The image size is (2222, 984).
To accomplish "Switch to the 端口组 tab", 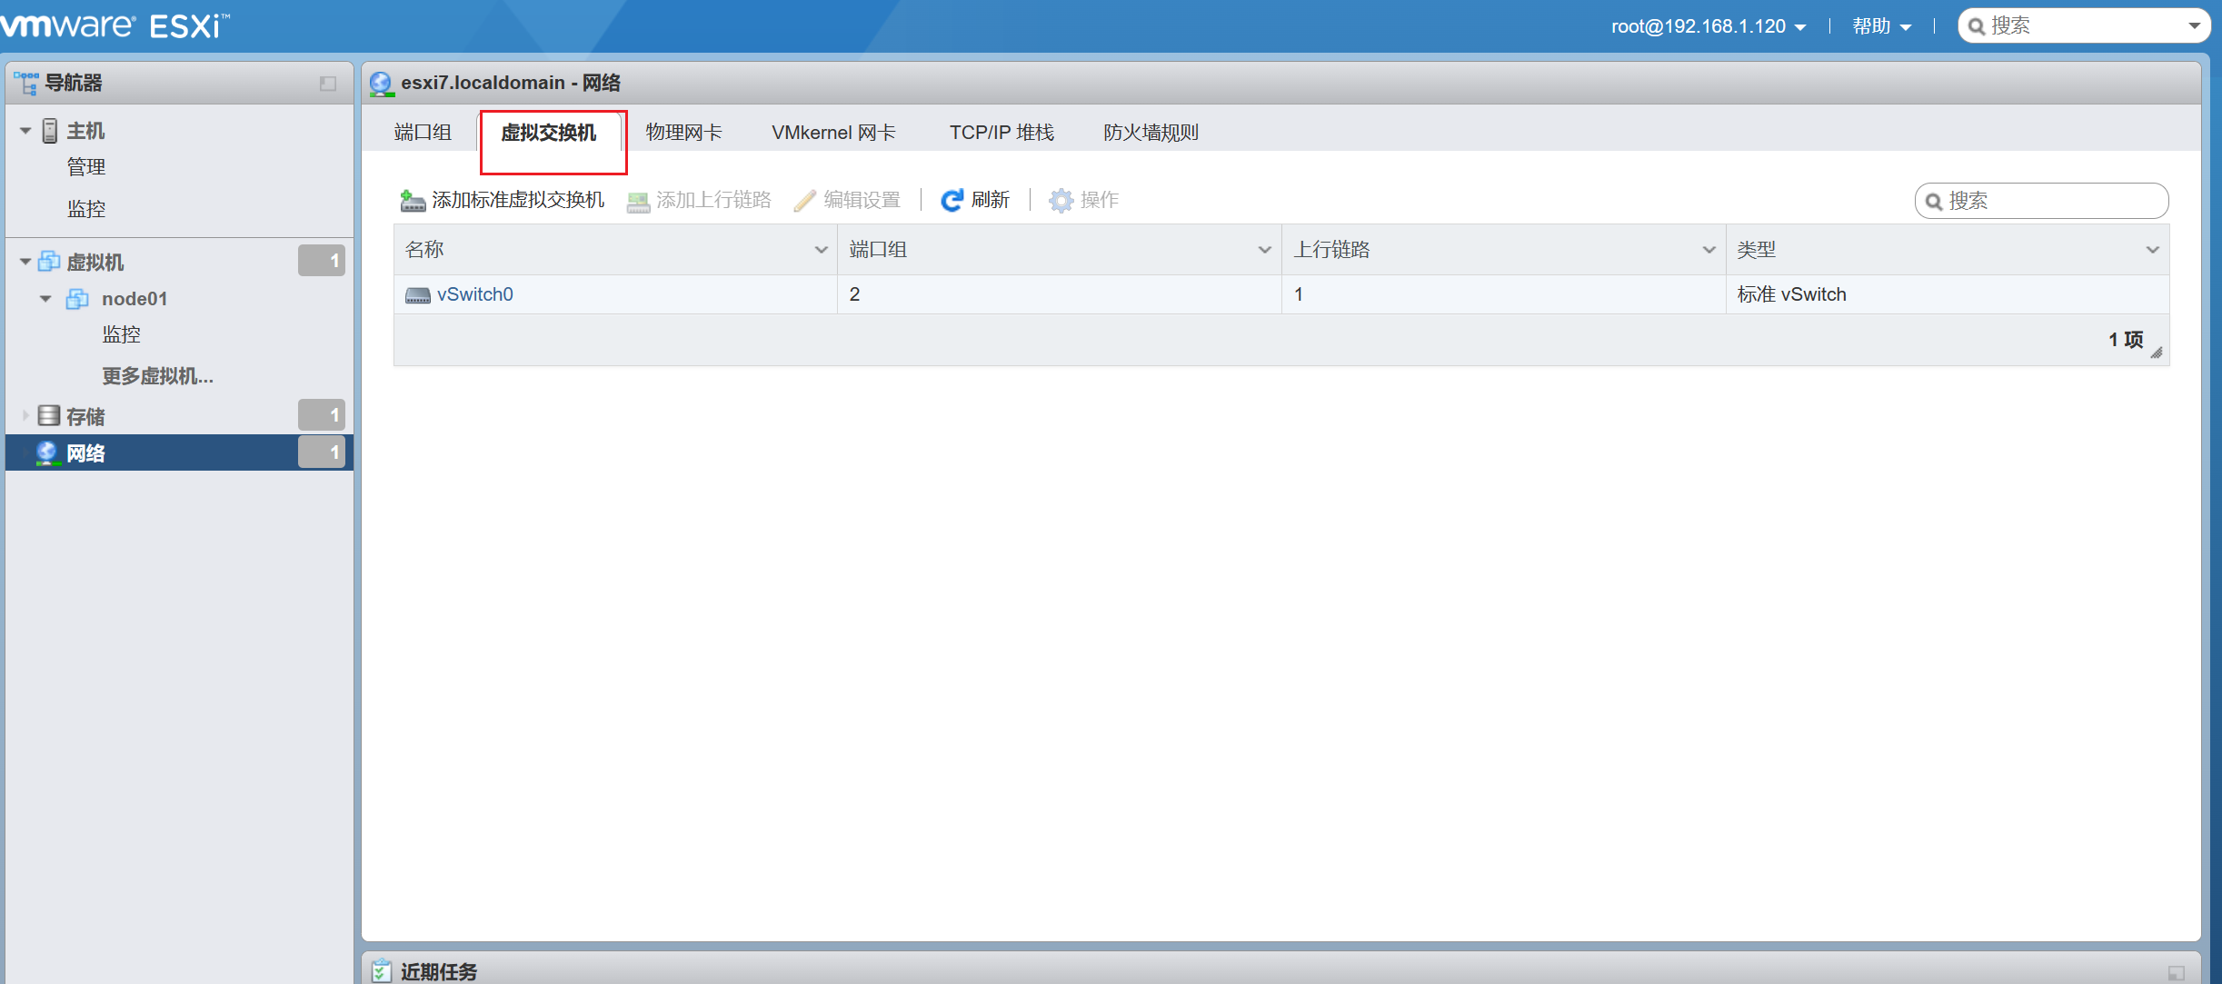I will click(x=423, y=133).
